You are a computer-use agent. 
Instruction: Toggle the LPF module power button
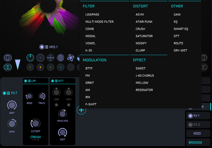pos(26,81)
